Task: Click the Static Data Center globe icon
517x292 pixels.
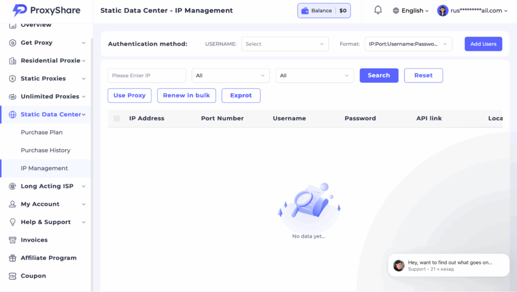Action: (x=13, y=114)
